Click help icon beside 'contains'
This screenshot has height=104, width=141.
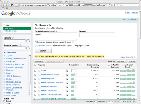(13, 38)
